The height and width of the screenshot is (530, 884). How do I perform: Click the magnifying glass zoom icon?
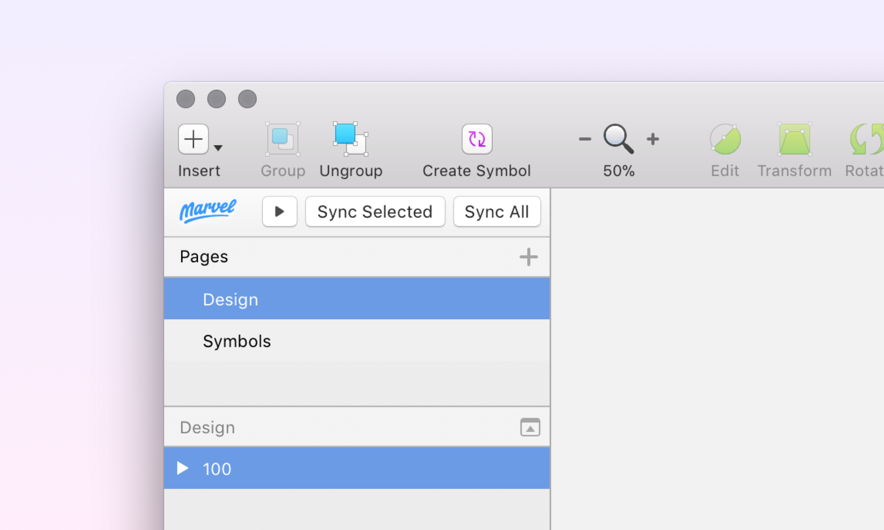[618, 139]
